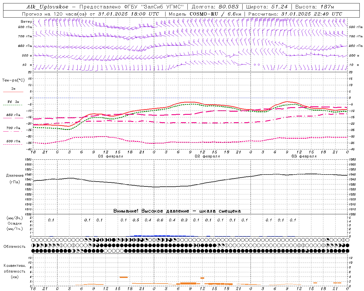The width and height of the screenshot is (364, 291).
Task: Click the Alk_Uglovskoe station name
Action: pyautogui.click(x=47, y=7)
